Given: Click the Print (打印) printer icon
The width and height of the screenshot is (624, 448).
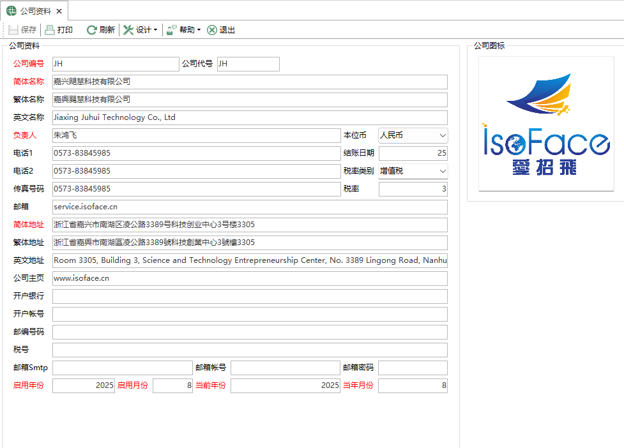Looking at the screenshot, I should click(50, 29).
